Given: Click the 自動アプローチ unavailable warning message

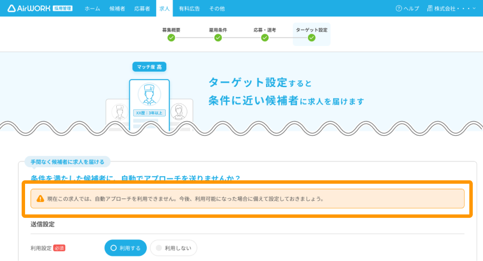Looking at the screenshot, I should [x=247, y=198].
